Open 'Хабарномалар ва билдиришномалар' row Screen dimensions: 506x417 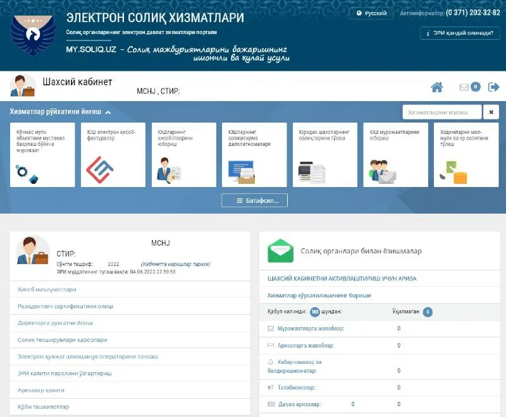(x=380, y=366)
